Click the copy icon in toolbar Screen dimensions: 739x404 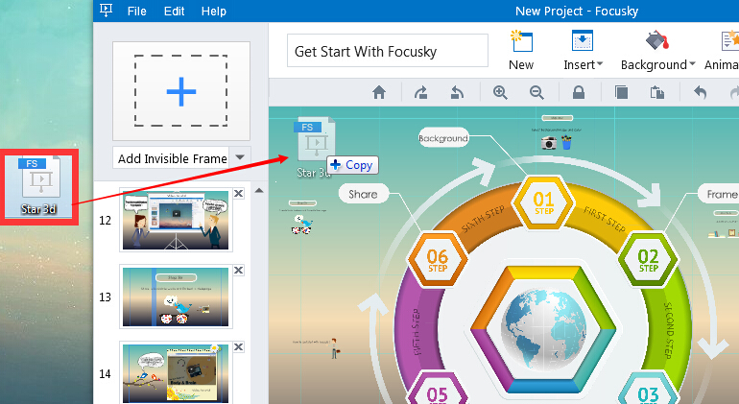point(621,92)
